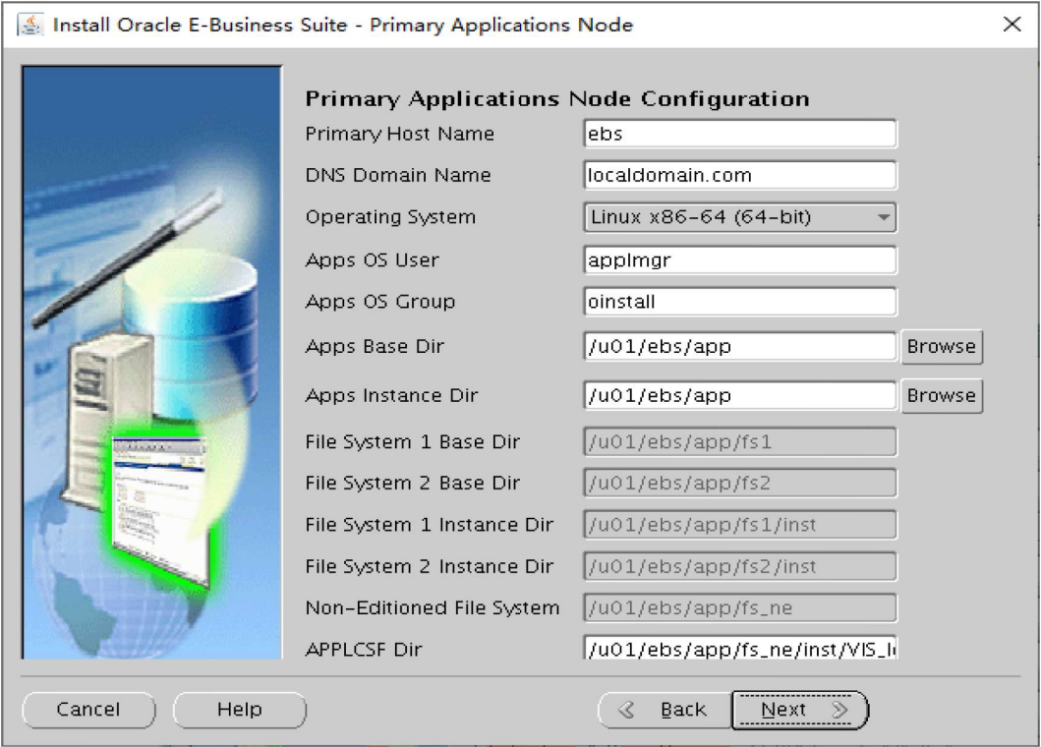Viewport: 1041px width, 747px height.
Task: Click the 'Apps OS Group' label
Action: (379, 302)
